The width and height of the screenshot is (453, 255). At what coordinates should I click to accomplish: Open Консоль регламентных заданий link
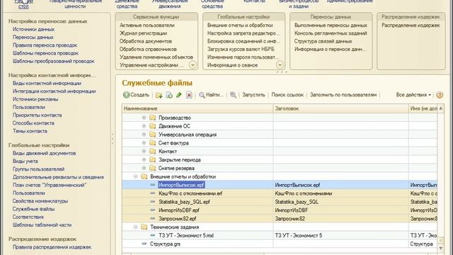click(x=331, y=33)
